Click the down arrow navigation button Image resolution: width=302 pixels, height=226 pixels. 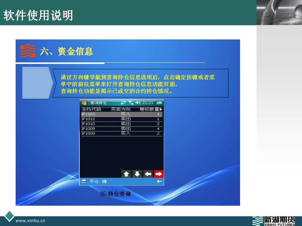(x=137, y=174)
